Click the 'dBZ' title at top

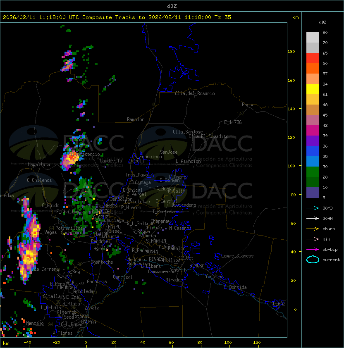click(x=172, y=6)
